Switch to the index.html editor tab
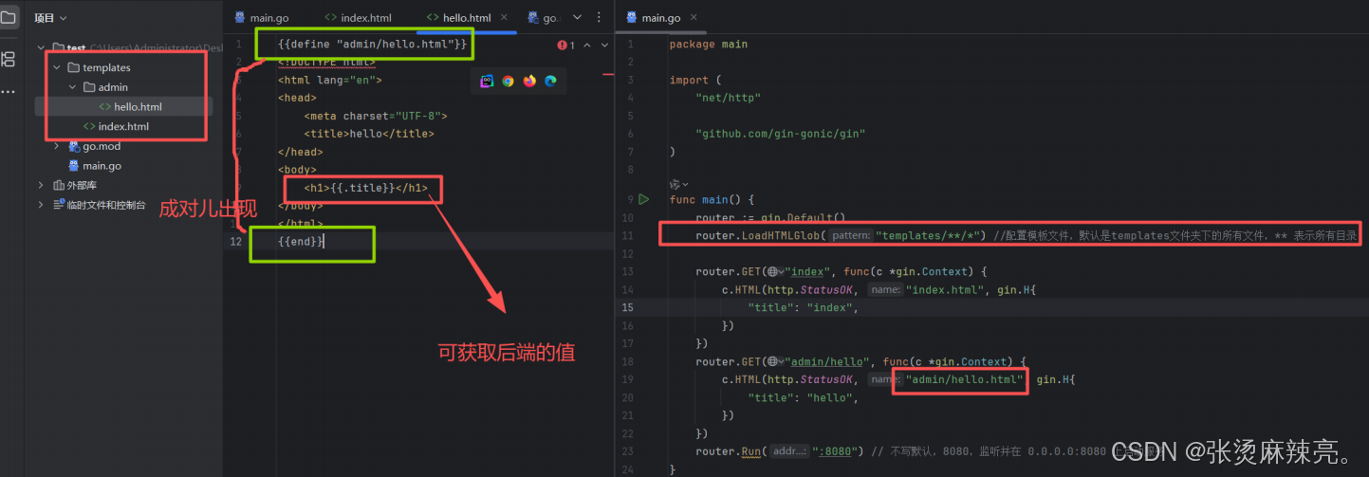Viewport: 1369px width, 477px height. click(358, 18)
